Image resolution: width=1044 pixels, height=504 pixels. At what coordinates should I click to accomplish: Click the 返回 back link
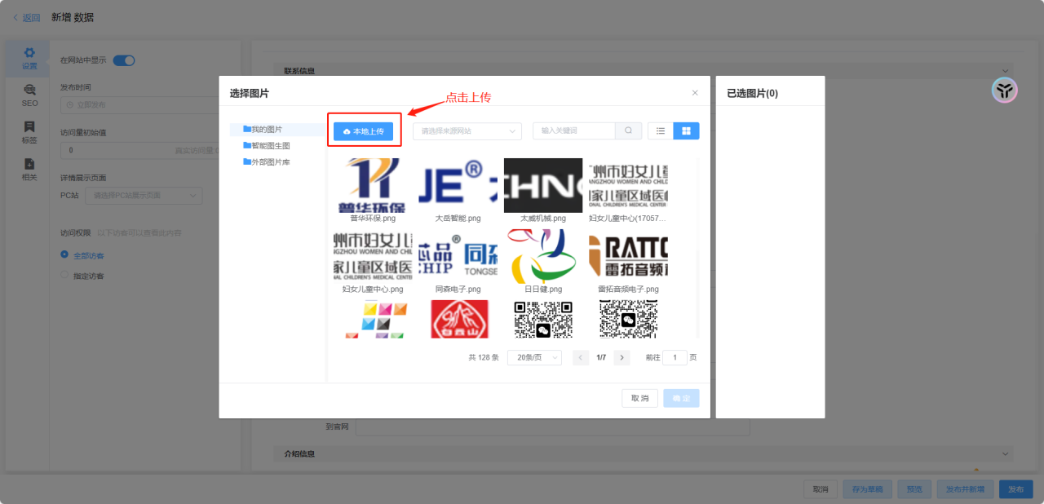coord(26,17)
